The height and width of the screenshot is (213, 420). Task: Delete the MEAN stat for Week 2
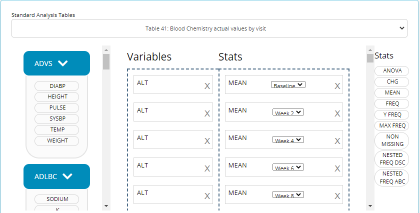pyautogui.click(x=337, y=113)
